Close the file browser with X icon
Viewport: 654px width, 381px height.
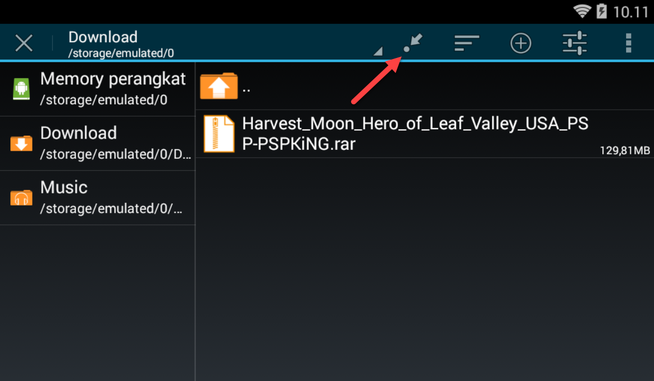[24, 43]
